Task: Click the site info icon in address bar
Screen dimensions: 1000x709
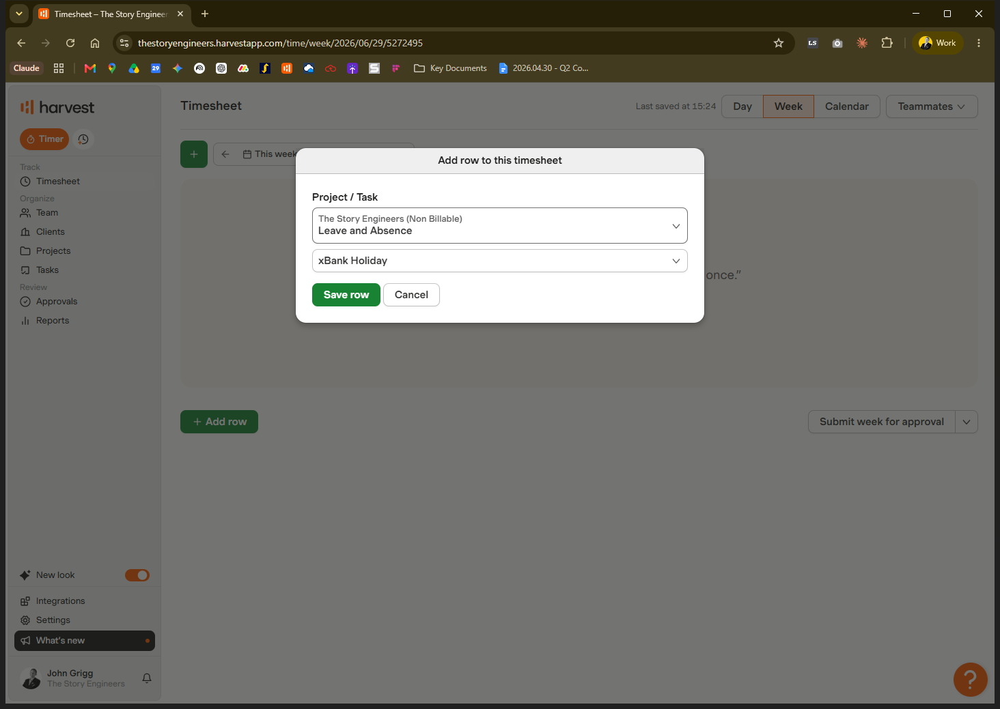Action: [x=124, y=43]
